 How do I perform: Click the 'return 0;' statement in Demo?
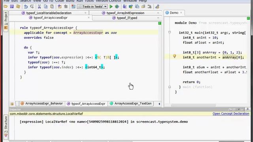point(191,82)
